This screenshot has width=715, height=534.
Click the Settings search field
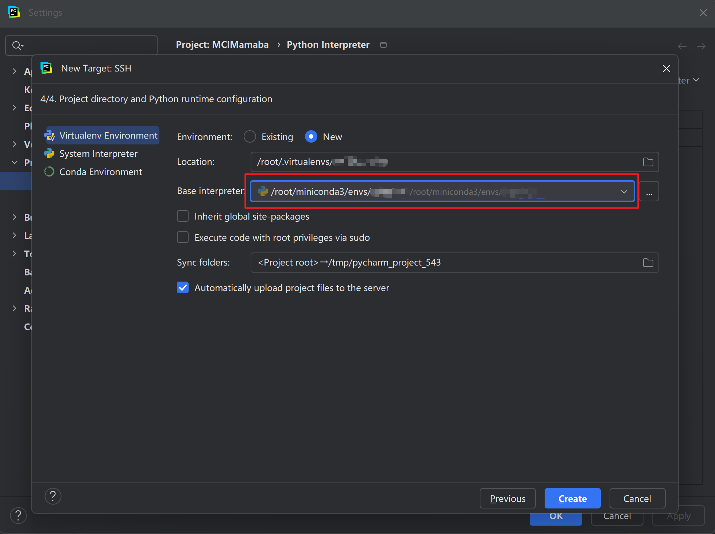(81, 46)
